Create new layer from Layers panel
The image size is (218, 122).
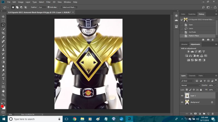point(208,114)
